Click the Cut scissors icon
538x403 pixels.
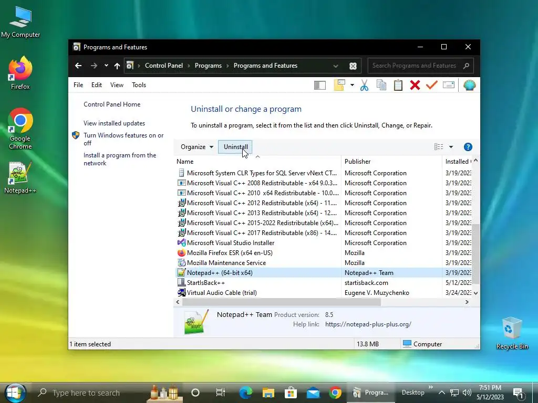364,85
